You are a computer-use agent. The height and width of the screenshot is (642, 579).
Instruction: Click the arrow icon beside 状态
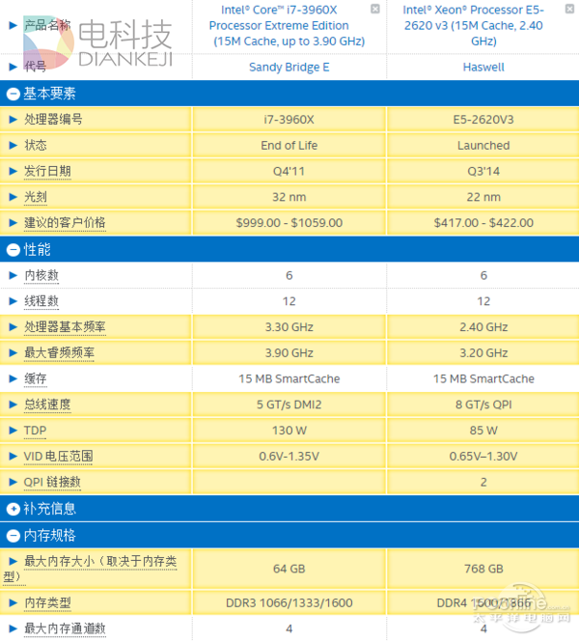(x=13, y=146)
